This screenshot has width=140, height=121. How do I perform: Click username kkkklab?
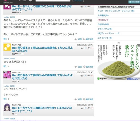16,12
